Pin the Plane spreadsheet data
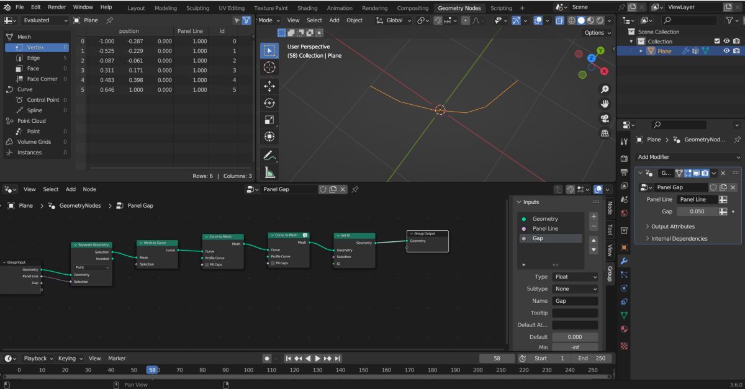The width and height of the screenshot is (745, 389). (110, 20)
